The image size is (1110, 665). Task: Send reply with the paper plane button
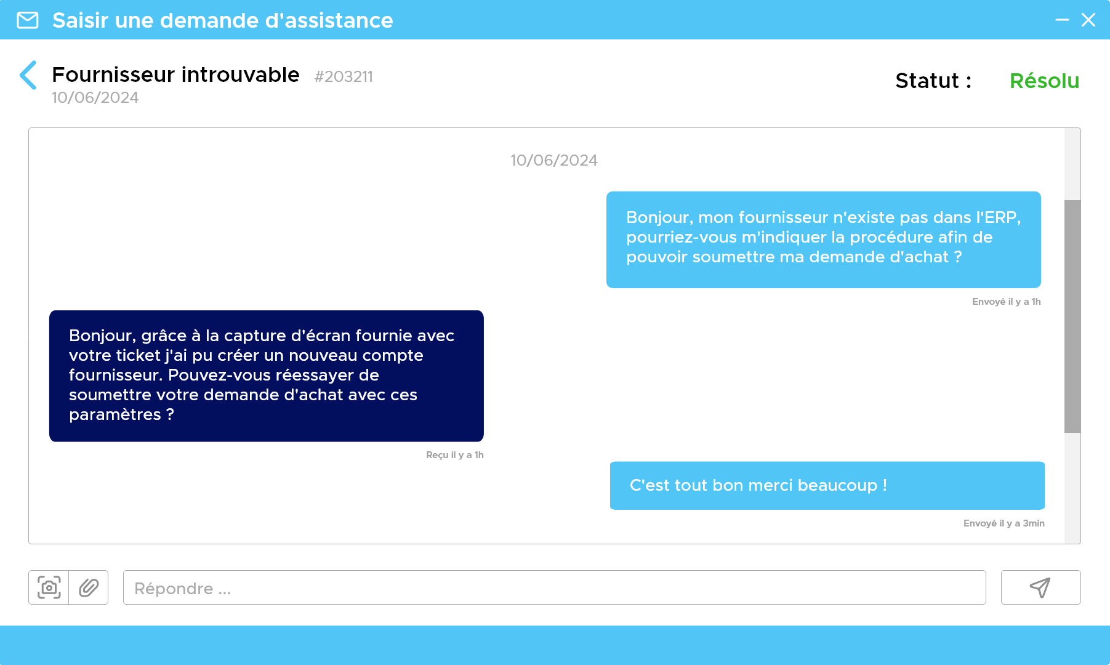(1040, 587)
